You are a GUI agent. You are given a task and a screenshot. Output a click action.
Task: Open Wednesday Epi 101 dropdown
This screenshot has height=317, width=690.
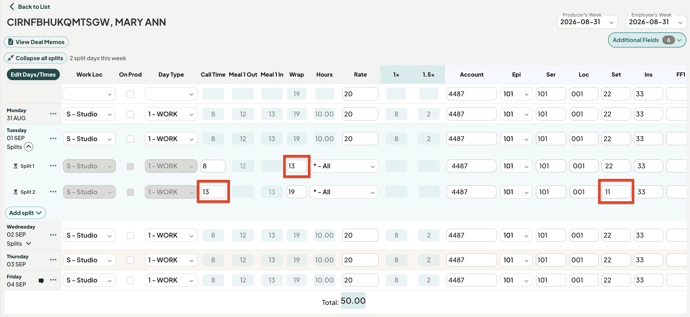pyautogui.click(x=516, y=235)
